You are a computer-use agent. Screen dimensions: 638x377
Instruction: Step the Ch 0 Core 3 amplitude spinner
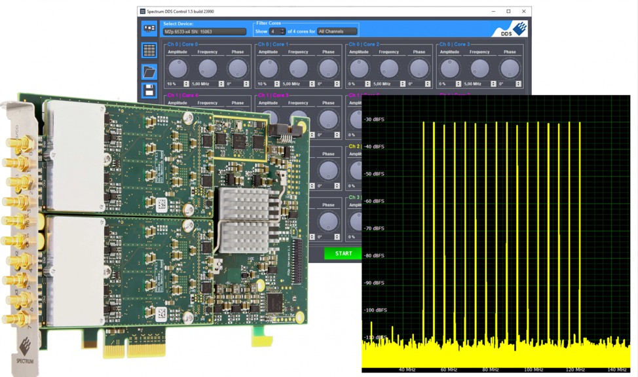[459, 84]
